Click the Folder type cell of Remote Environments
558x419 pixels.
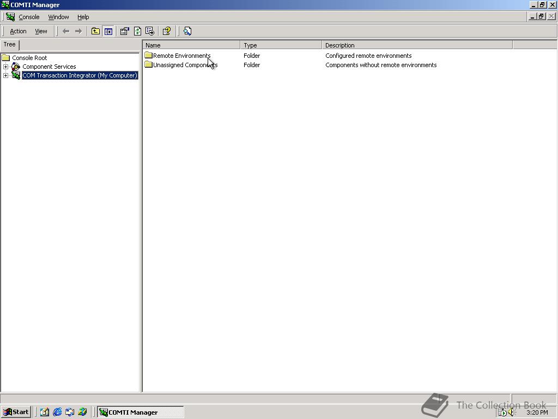[x=252, y=56]
